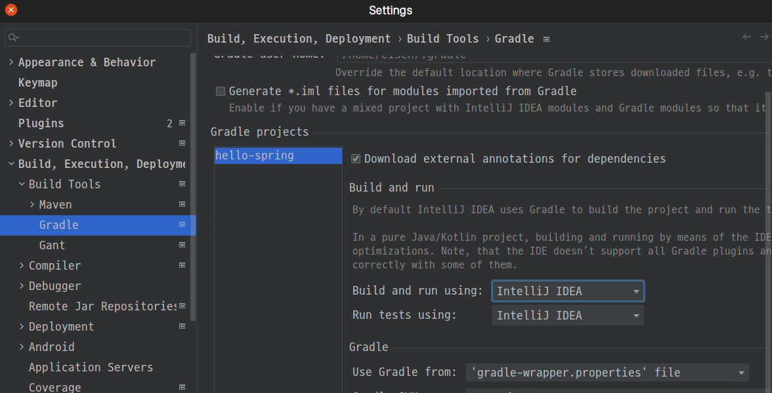Expand the Compiler node
This screenshot has width=772, height=393.
[x=22, y=265]
